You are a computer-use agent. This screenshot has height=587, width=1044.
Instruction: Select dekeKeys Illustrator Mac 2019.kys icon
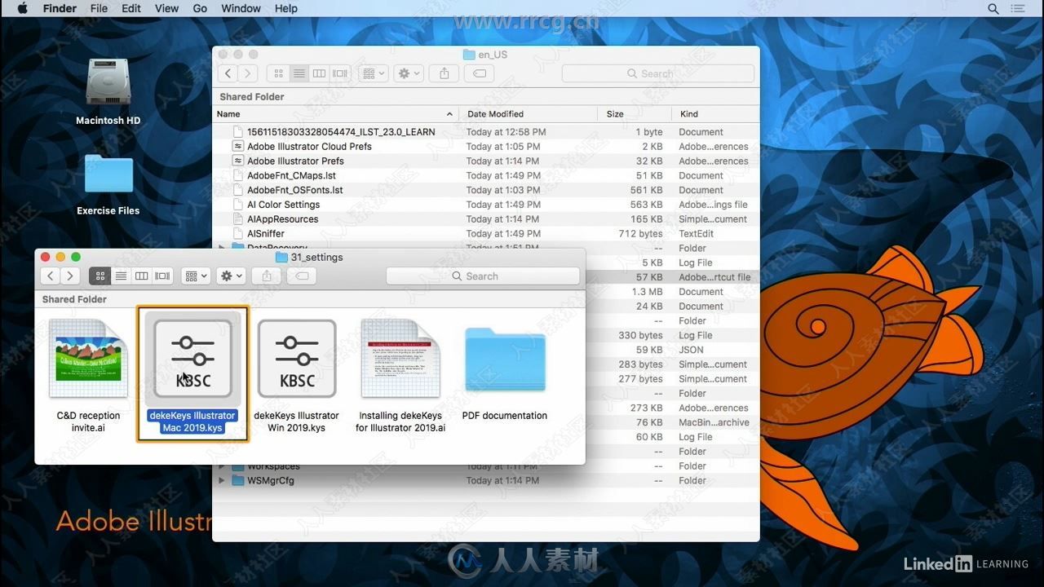(x=192, y=359)
